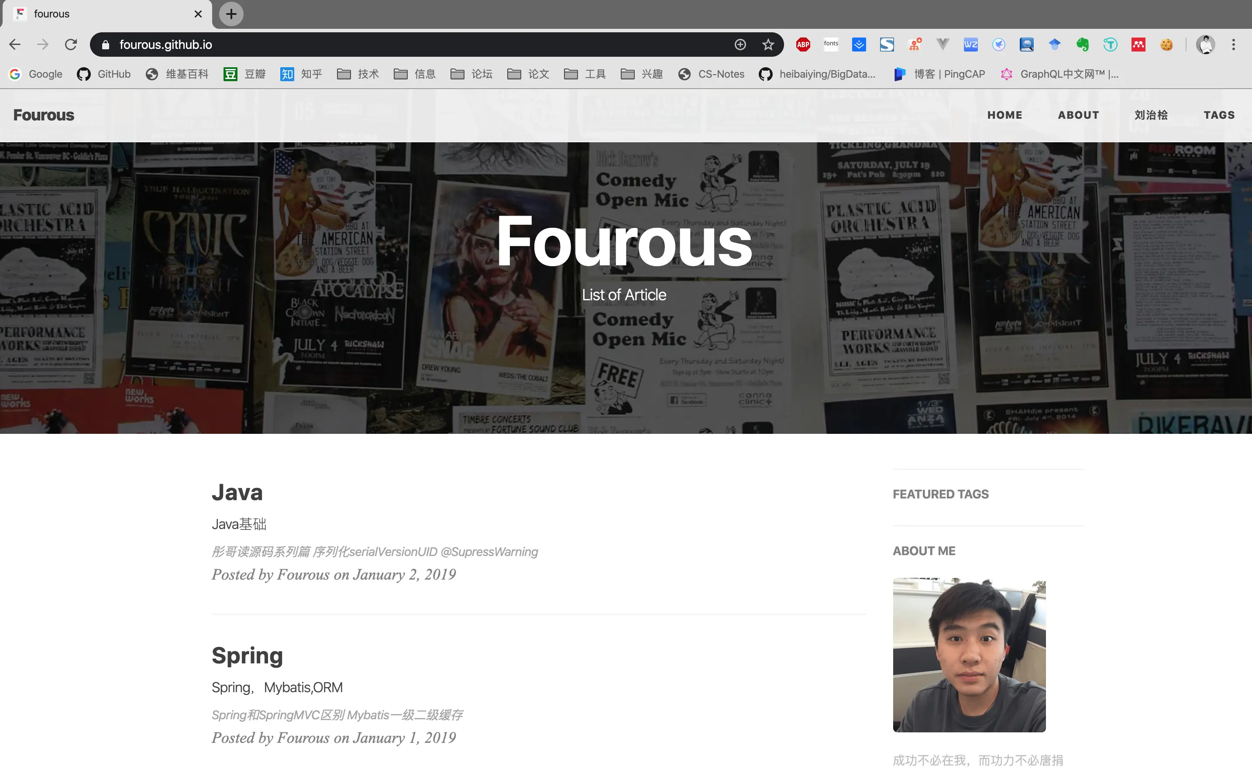Viewport: 1252px width, 776px height.
Task: Go to TAGS in site navigation
Action: (1219, 115)
